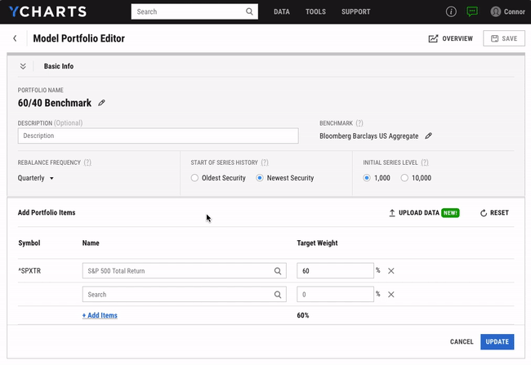Click the YCharts logo

(x=47, y=11)
